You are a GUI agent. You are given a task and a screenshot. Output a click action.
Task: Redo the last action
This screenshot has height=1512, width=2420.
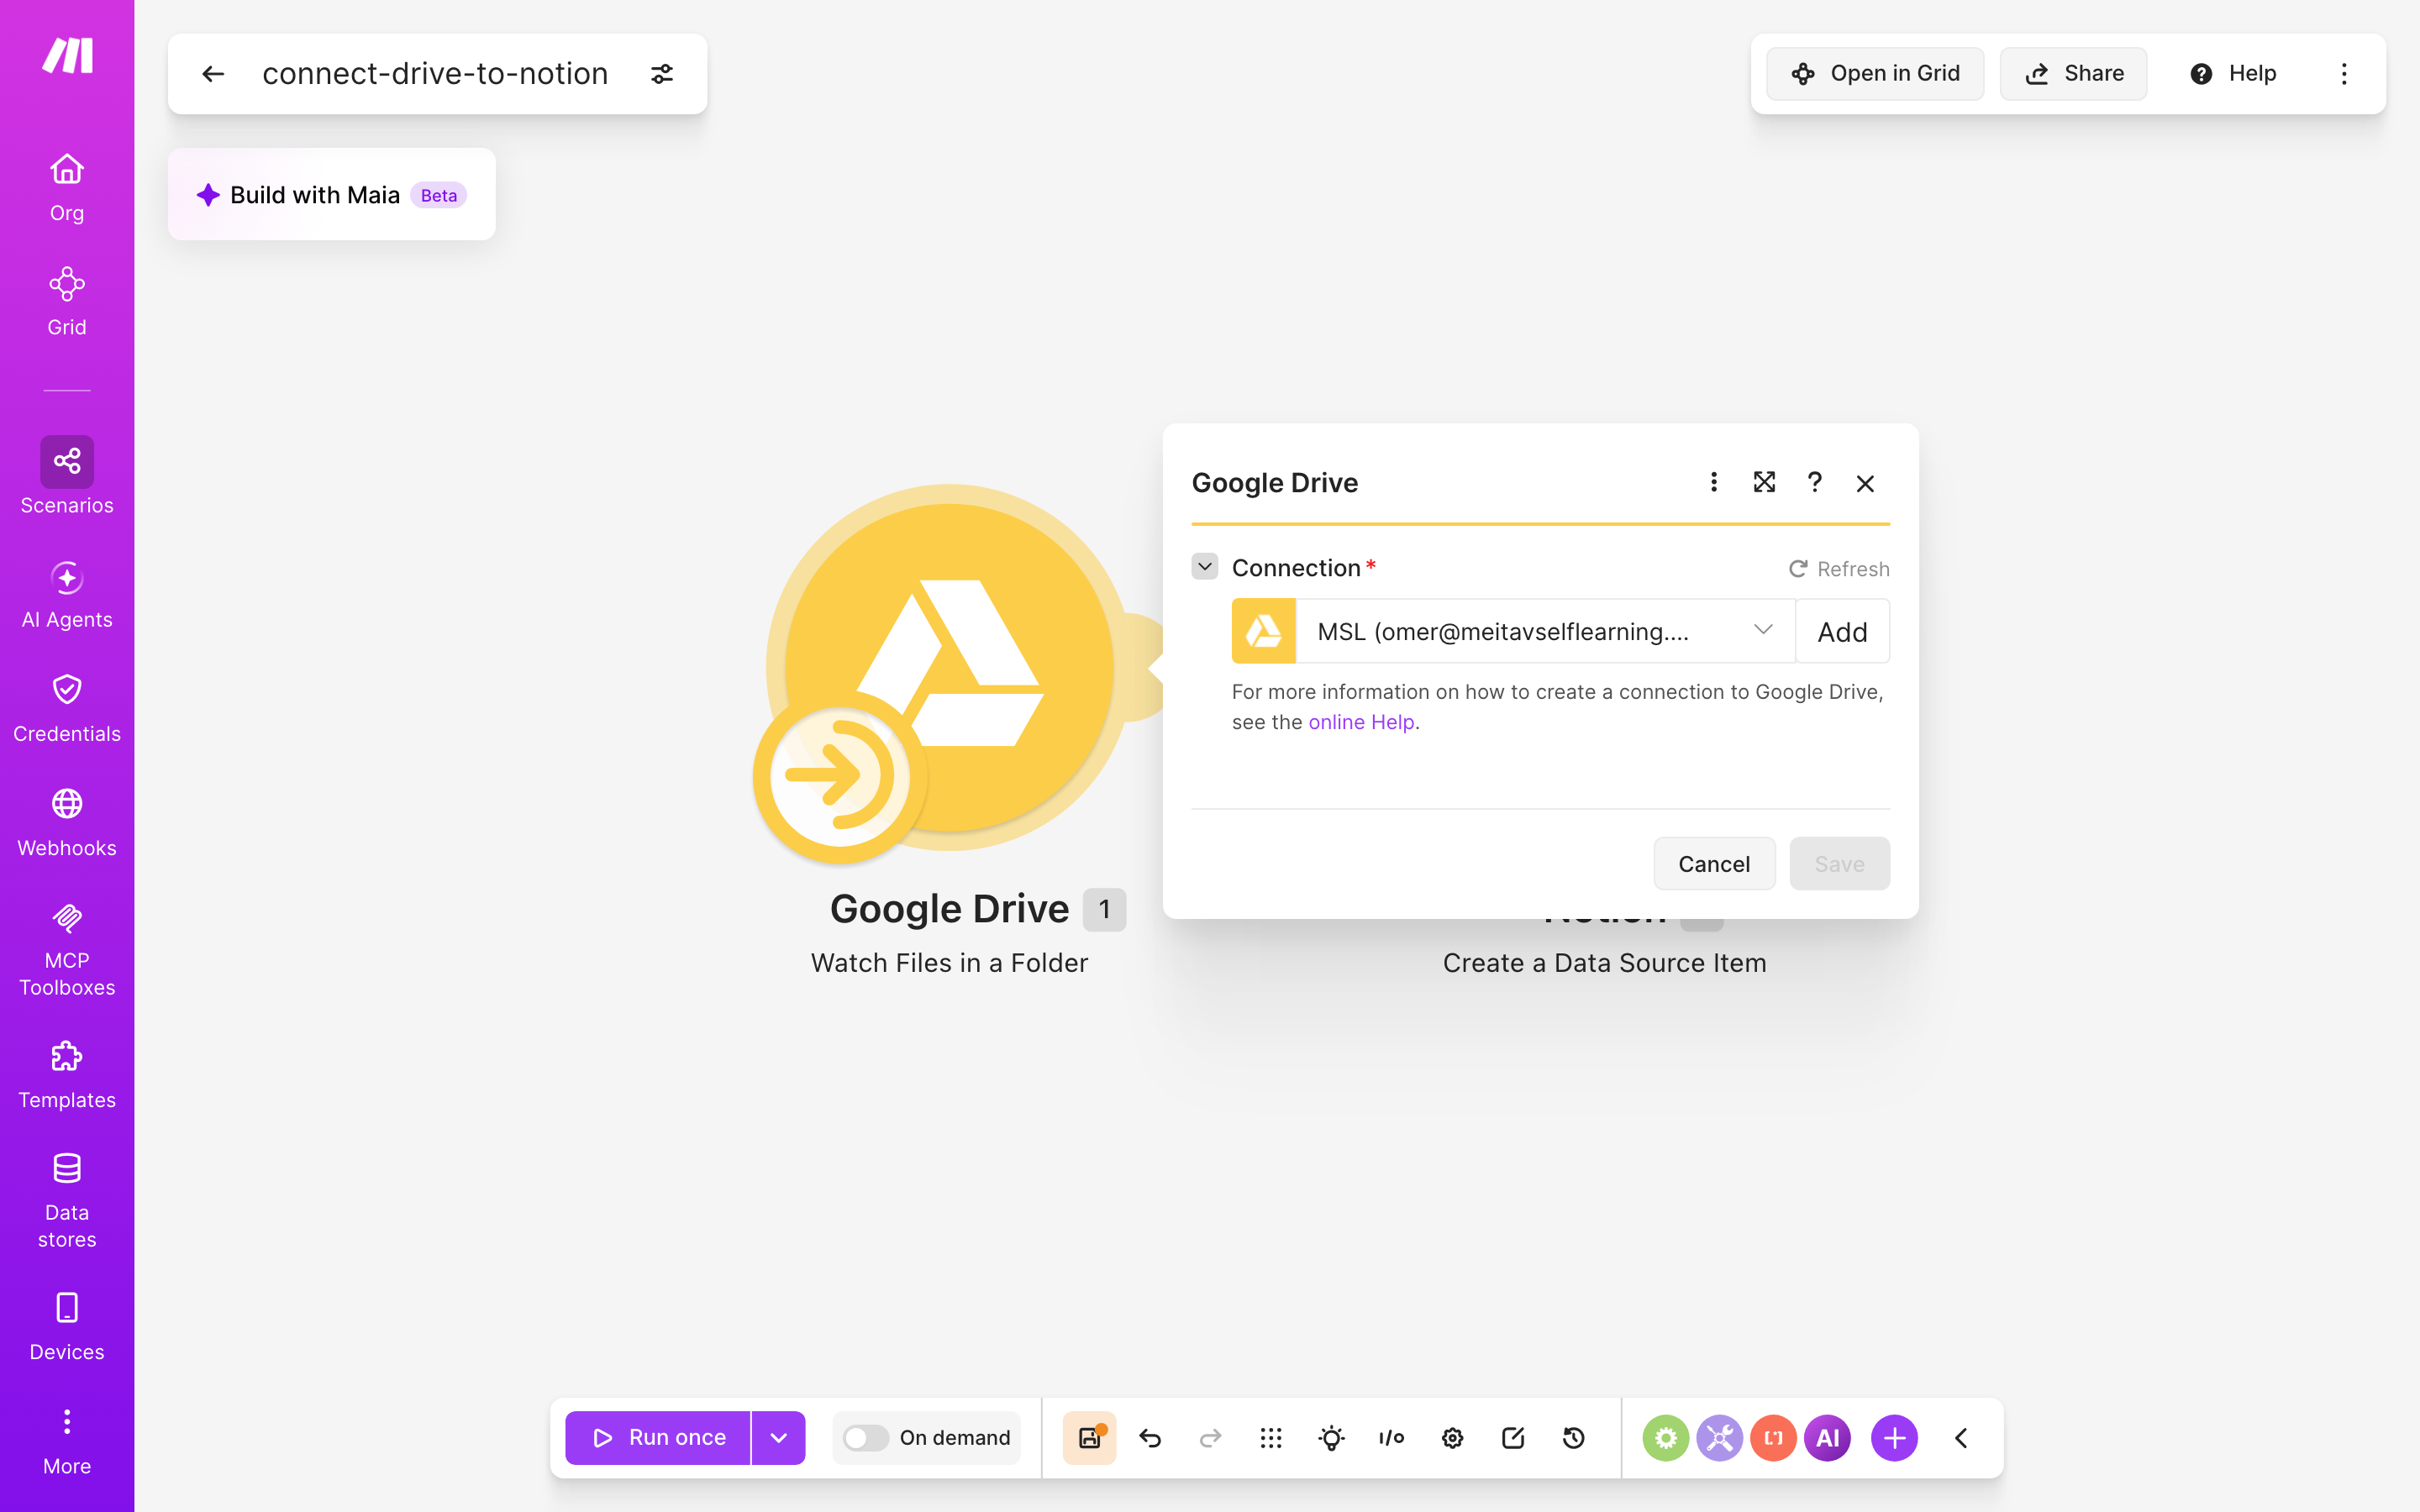pyautogui.click(x=1211, y=1438)
